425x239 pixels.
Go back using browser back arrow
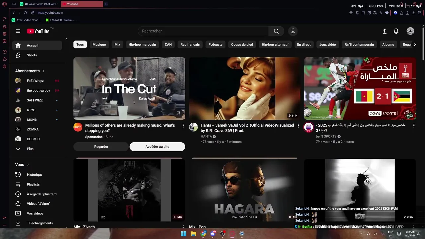[x=13, y=13]
